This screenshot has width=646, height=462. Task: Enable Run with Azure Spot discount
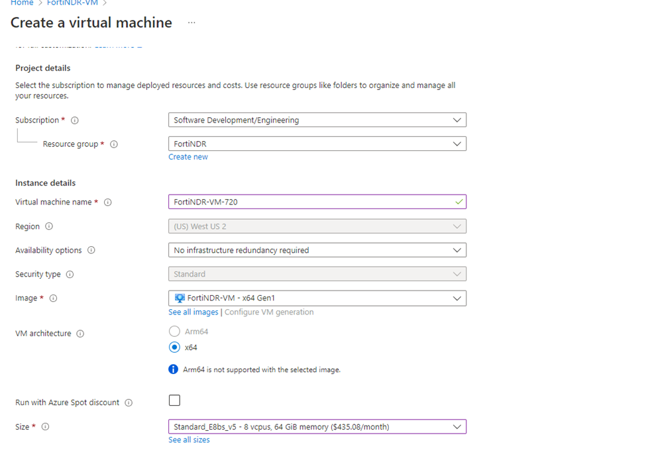click(x=174, y=400)
